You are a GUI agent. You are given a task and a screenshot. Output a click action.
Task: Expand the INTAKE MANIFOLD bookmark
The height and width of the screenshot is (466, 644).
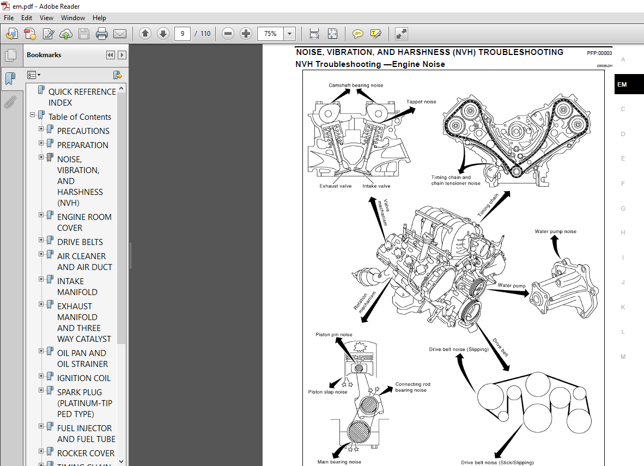click(x=41, y=279)
